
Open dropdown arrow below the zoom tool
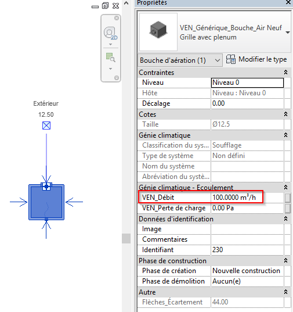point(110,69)
